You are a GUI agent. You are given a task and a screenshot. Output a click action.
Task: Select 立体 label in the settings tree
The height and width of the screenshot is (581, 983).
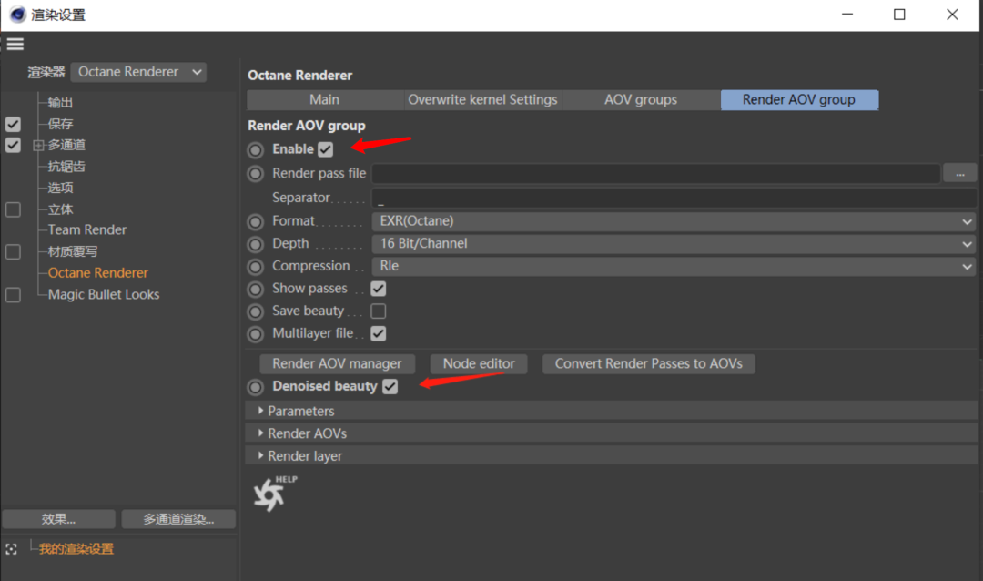click(60, 209)
